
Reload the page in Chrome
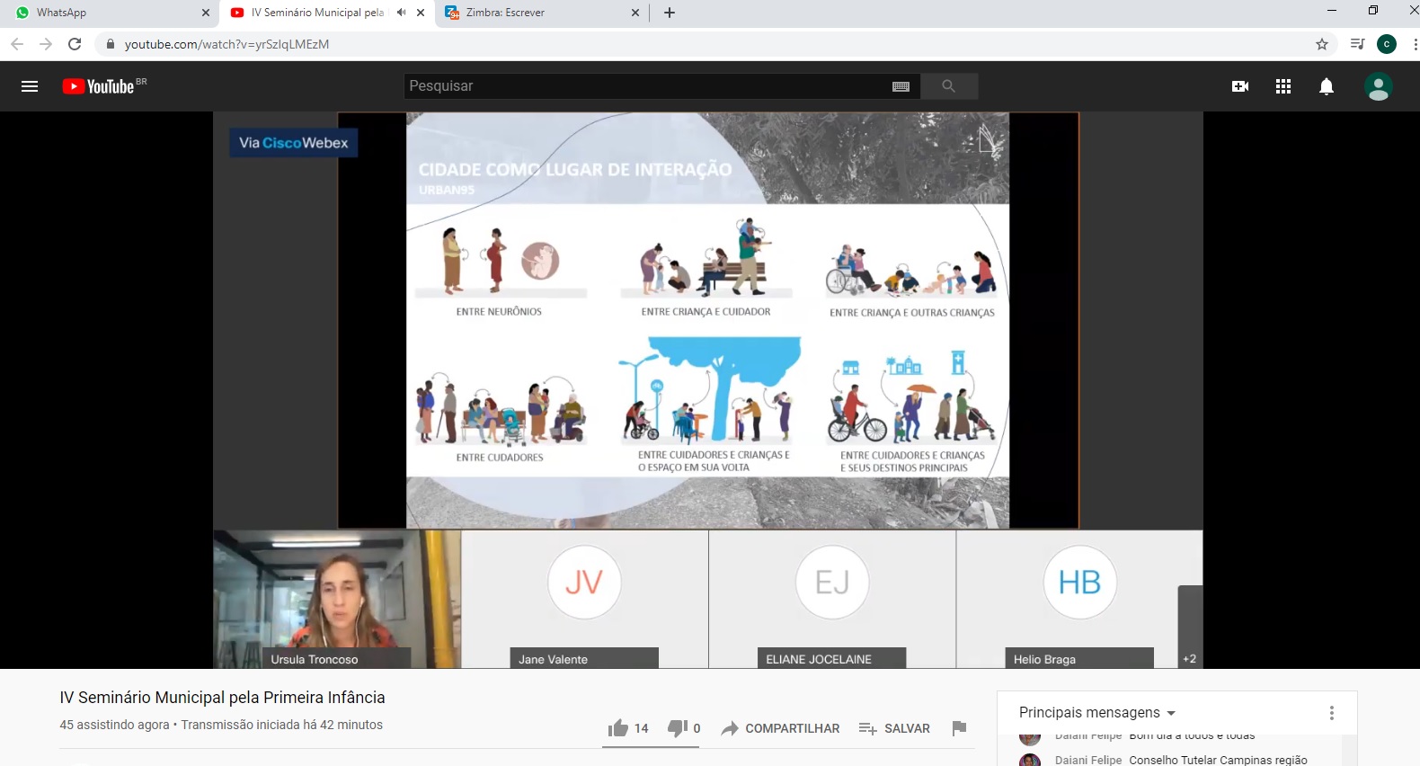pyautogui.click(x=75, y=44)
